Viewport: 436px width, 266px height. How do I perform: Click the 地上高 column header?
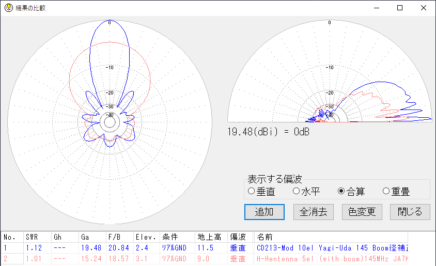[x=210, y=237]
